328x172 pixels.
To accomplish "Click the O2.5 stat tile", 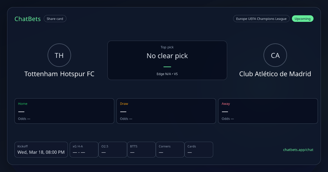I will pyautogui.click(x=113, y=150).
